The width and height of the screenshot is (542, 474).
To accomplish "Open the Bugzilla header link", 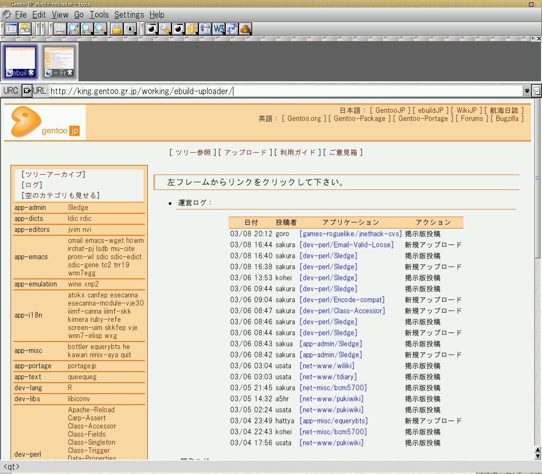I will pos(507,119).
